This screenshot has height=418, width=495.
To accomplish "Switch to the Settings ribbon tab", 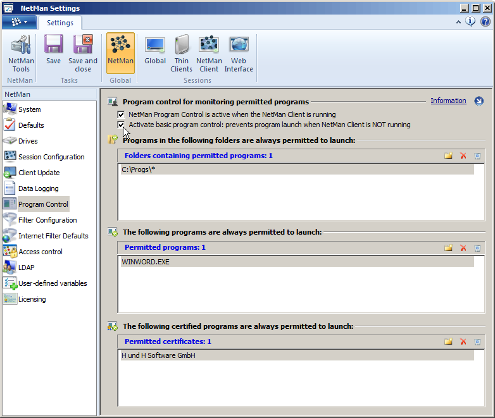I will coord(60,23).
